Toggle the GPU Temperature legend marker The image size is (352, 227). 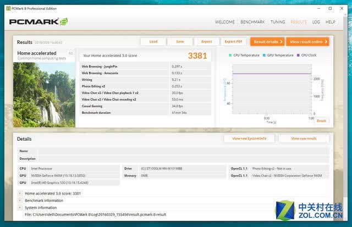(264, 55)
